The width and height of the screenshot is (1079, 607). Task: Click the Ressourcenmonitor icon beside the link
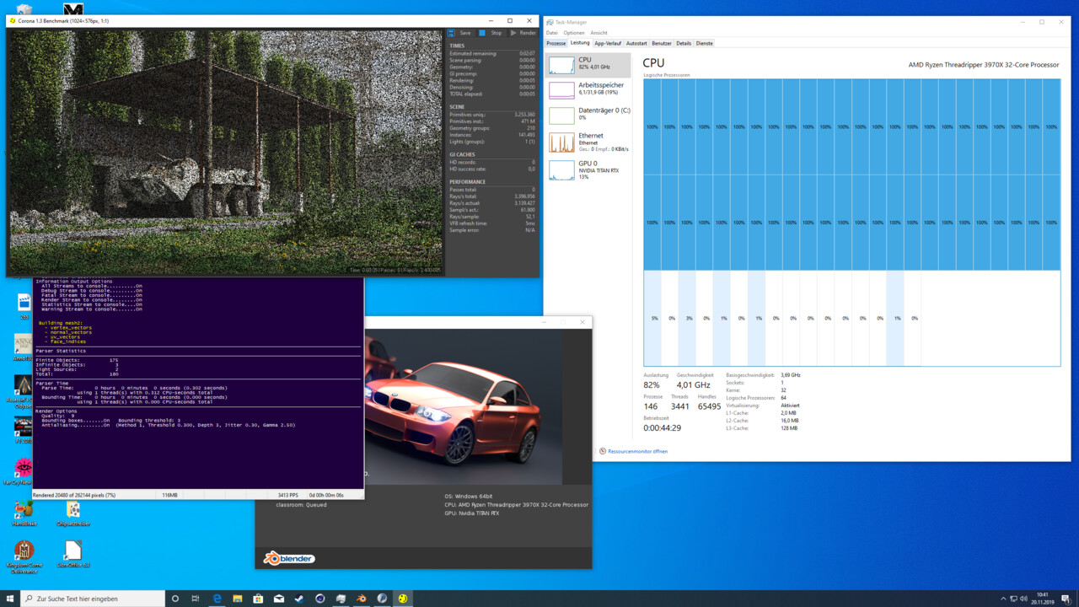[602, 451]
